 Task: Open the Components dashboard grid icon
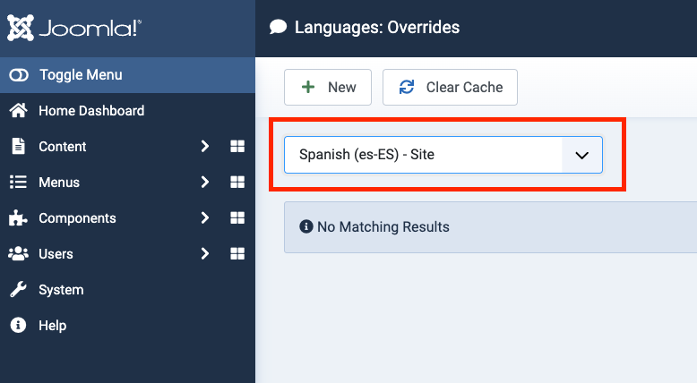click(x=237, y=218)
